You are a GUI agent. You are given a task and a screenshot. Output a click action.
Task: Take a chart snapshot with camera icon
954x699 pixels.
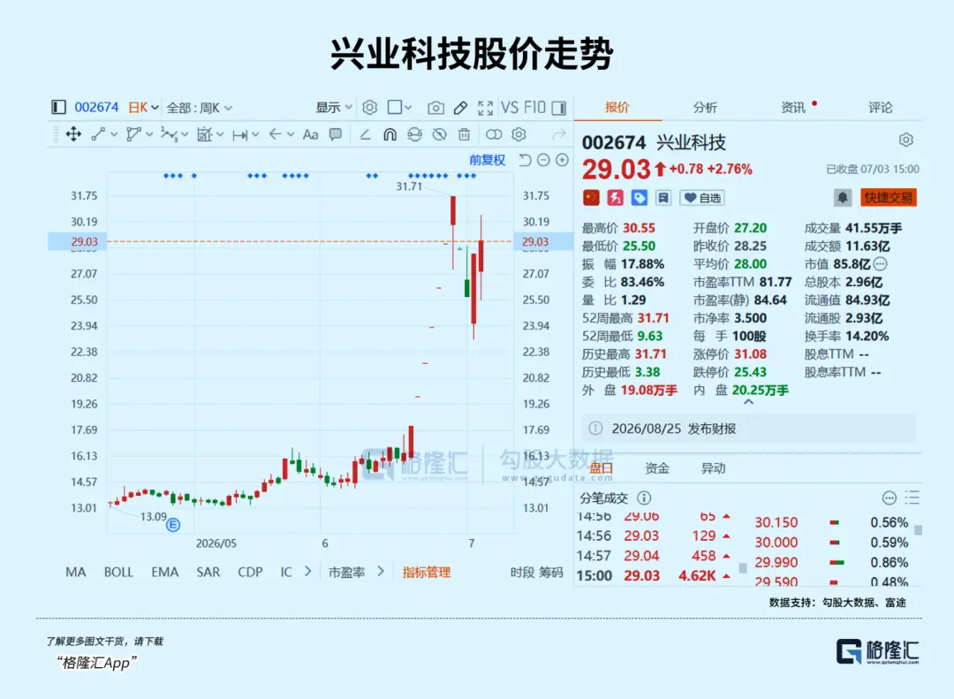coord(435,108)
